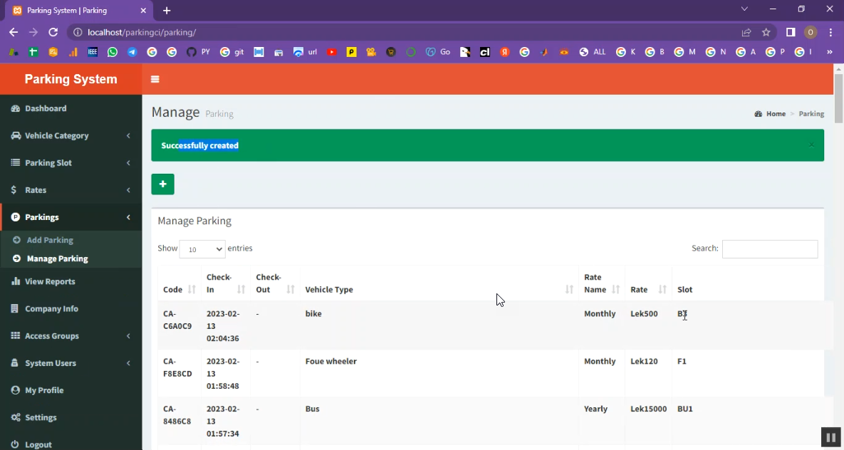Screen dimensions: 844x450
Task: Expand the Parking Slot sidebar menu
Action: click(x=48, y=162)
